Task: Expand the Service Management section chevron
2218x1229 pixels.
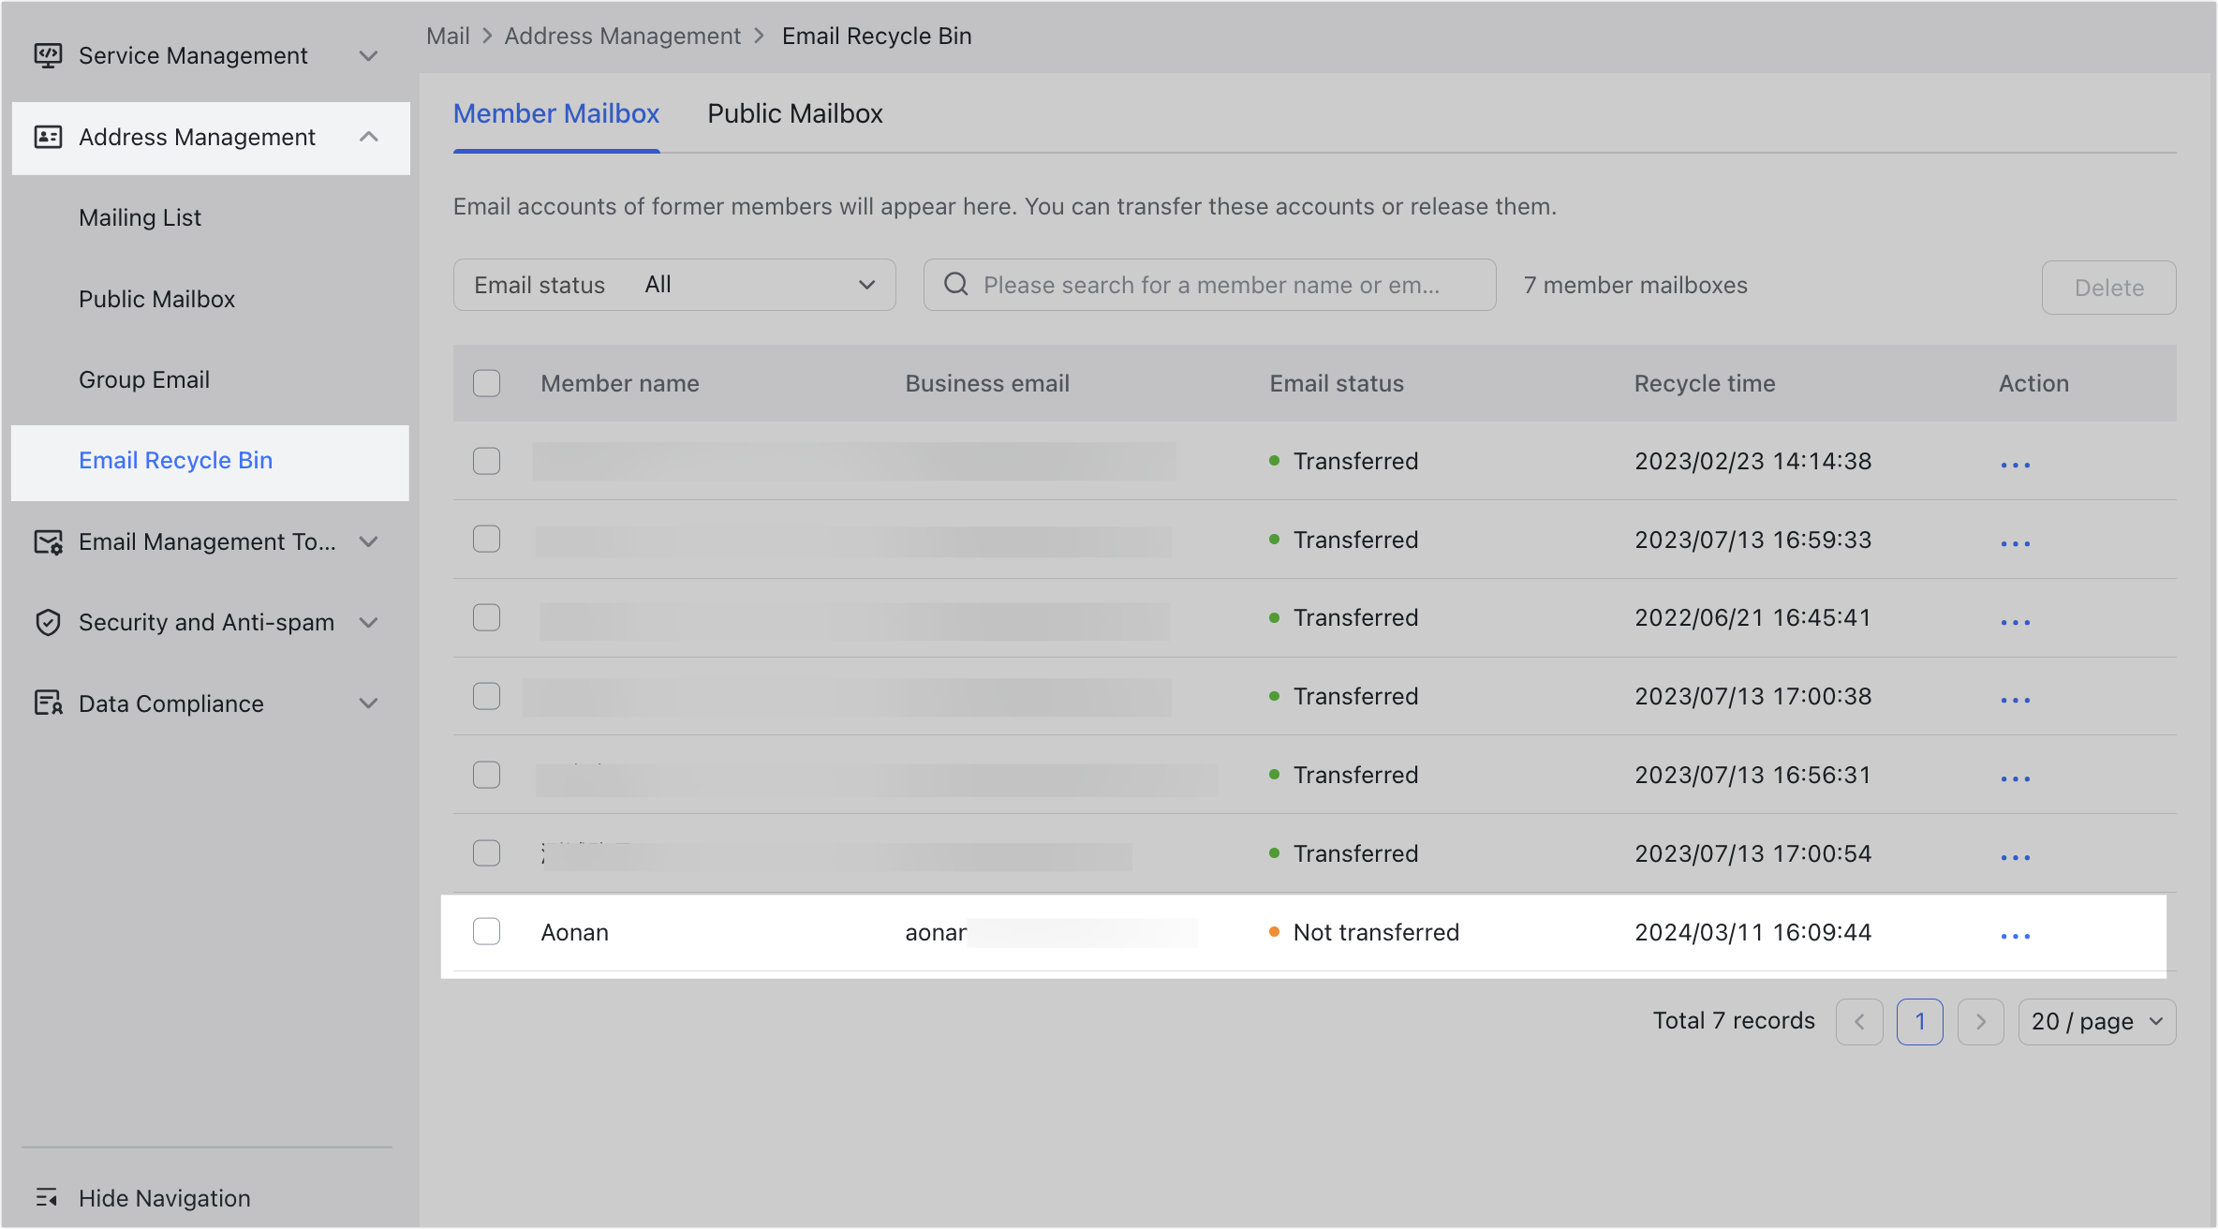Action: tap(369, 55)
